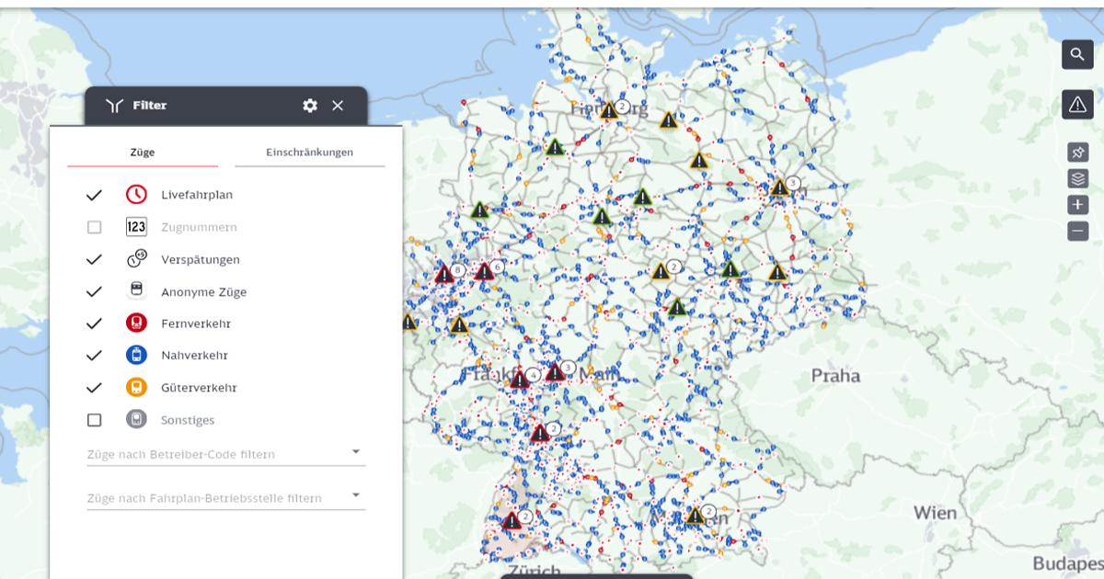This screenshot has width=1104, height=579.
Task: Zoom in using the plus button
Action: click(x=1077, y=204)
